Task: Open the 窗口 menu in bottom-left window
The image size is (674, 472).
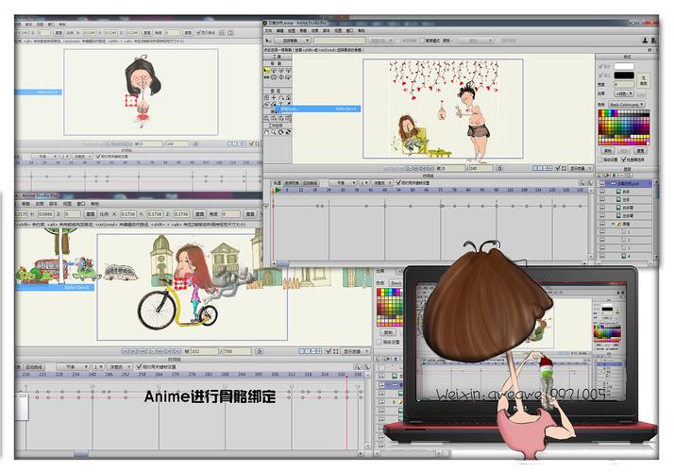Action: (81, 204)
